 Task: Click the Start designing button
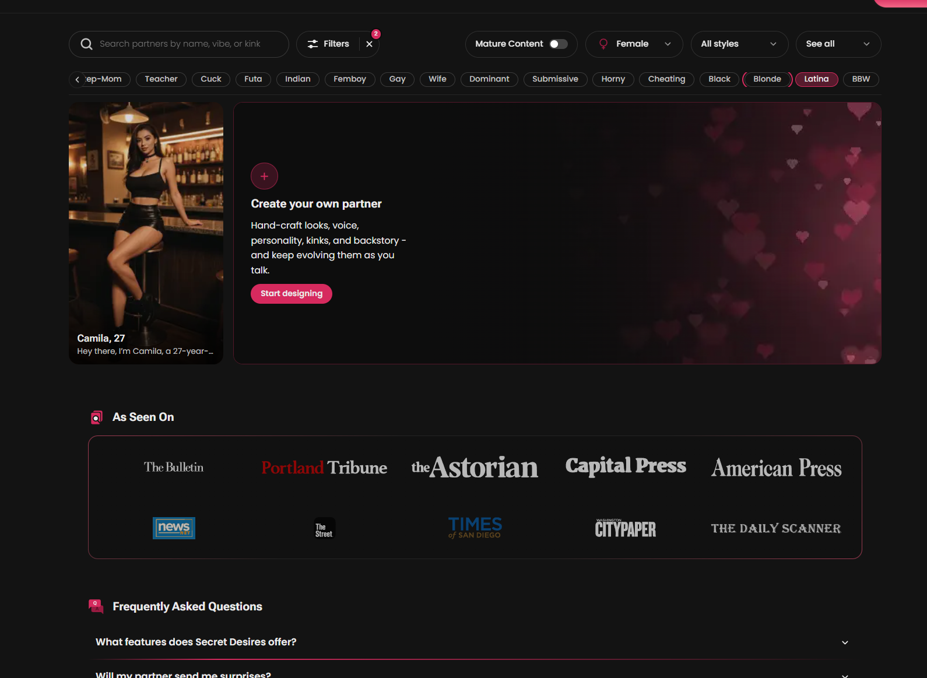(x=292, y=294)
